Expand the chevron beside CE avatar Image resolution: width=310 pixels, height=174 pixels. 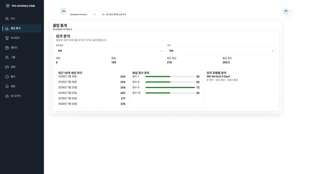[291, 11]
